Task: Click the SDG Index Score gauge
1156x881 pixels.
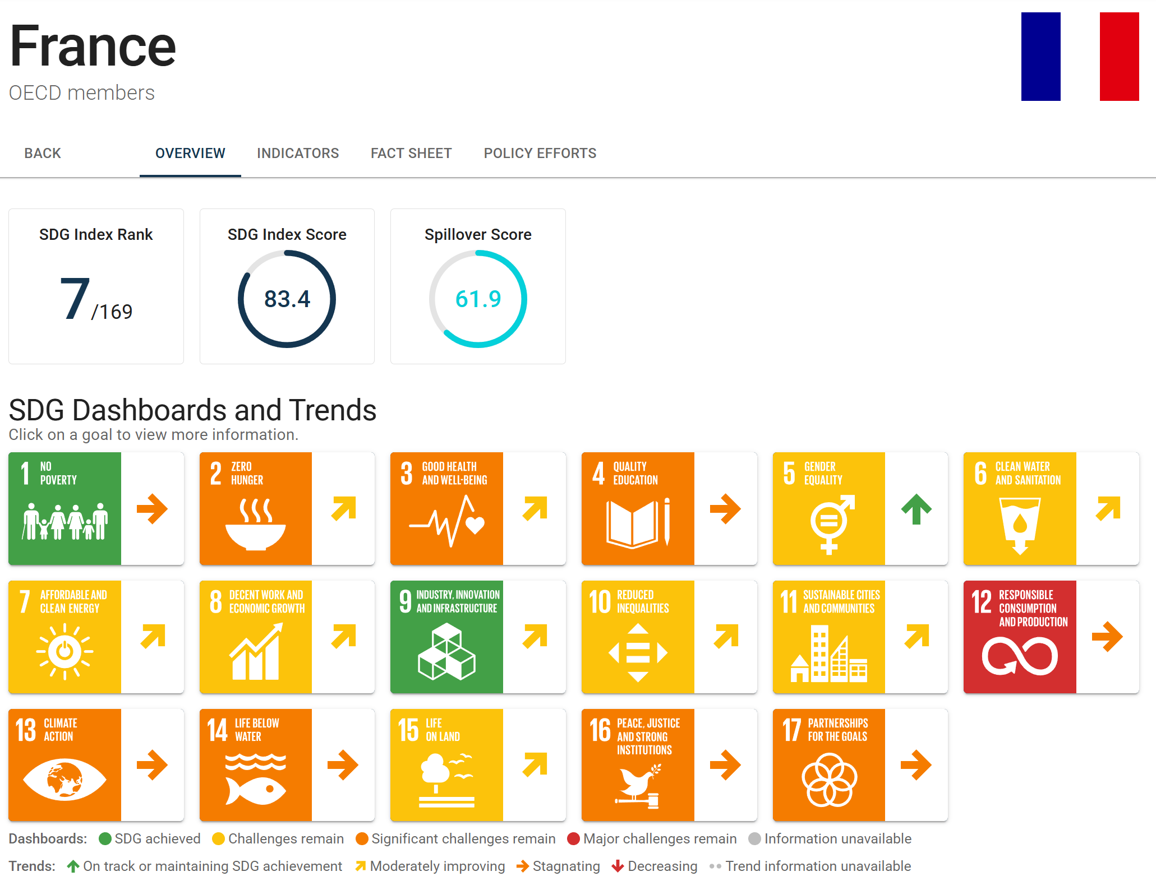Action: coord(287,299)
